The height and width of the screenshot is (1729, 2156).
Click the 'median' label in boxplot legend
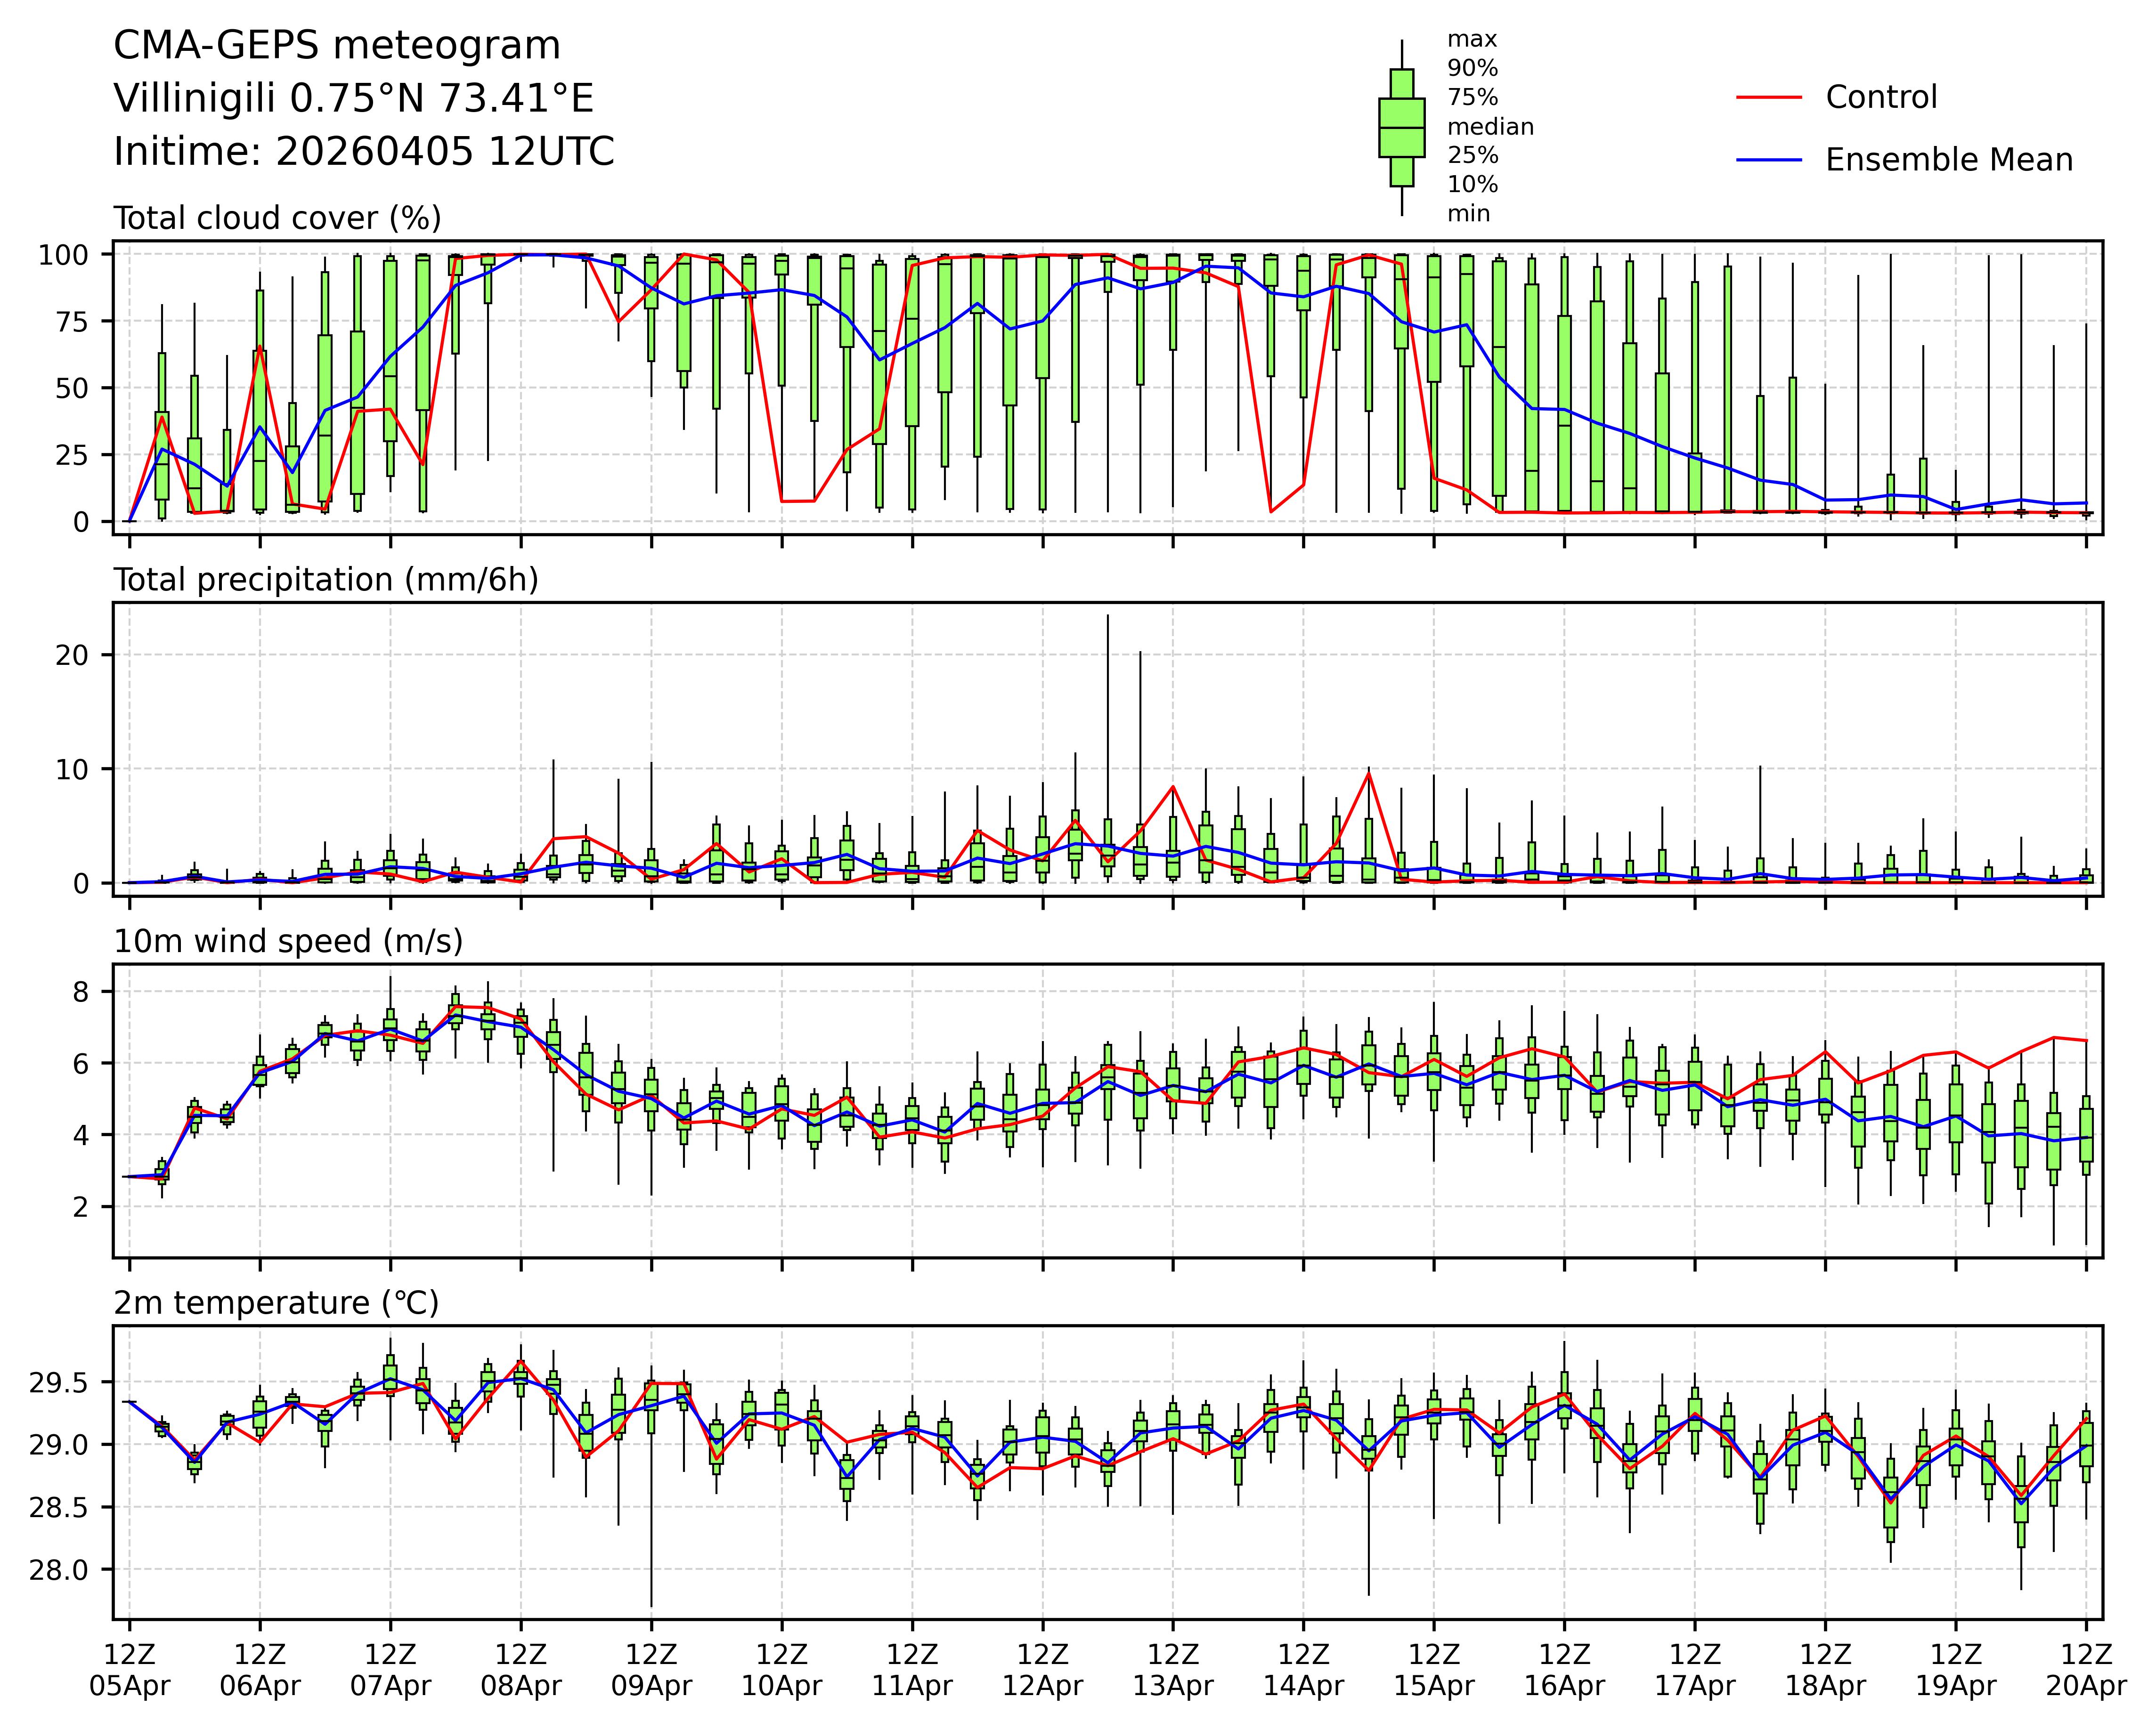[x=1490, y=127]
